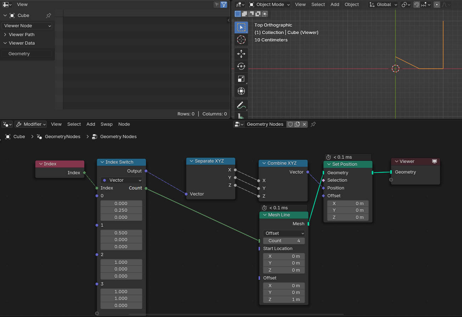Open the Swap menu in node editor

(x=106, y=124)
